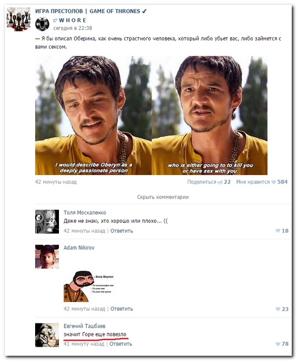
Task: Open Евгений Ташбаев's profile avatar
Action: tap(47, 335)
